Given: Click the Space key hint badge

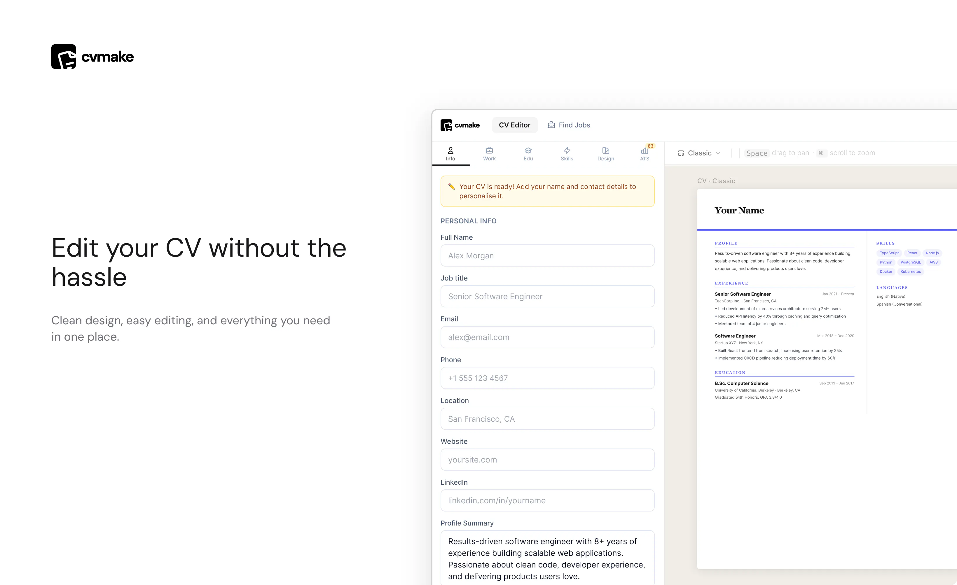Looking at the screenshot, I should [x=757, y=153].
